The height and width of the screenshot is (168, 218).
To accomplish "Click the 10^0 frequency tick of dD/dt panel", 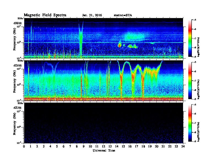I will [19, 85].
